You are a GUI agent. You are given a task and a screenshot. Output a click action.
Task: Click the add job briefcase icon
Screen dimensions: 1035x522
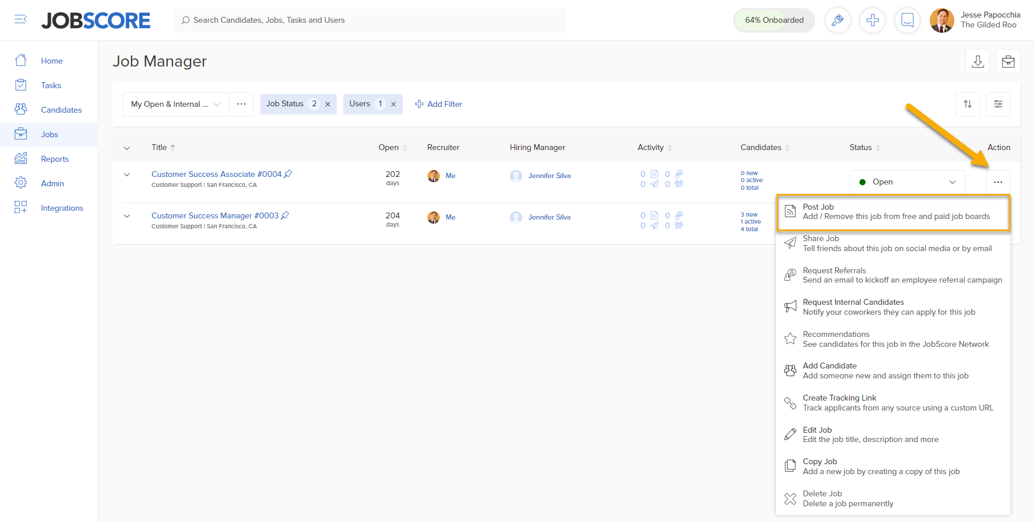[x=1009, y=61]
